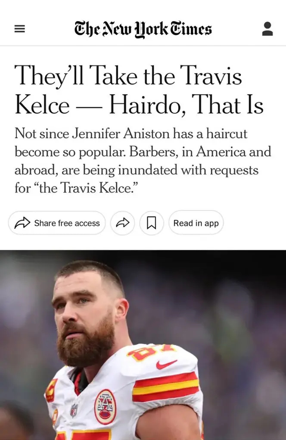Screen dimensions: 286x440
Task: Click 'Barbers, in America and' summary line
Action: pyautogui.click(x=200, y=152)
